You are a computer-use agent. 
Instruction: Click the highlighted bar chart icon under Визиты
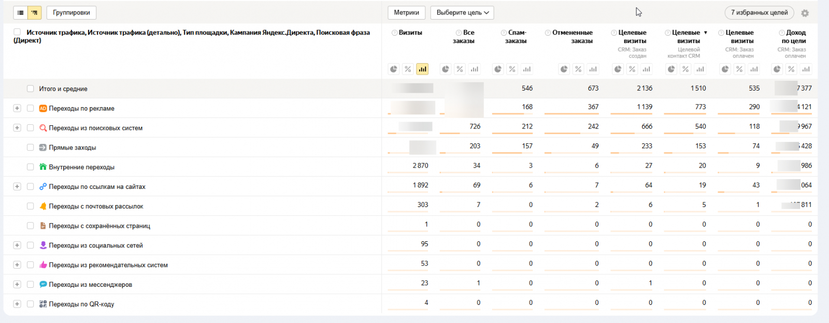coord(422,69)
